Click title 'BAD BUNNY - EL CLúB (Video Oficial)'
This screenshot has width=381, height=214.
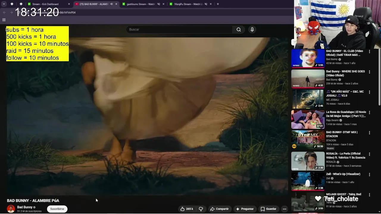(x=344, y=53)
